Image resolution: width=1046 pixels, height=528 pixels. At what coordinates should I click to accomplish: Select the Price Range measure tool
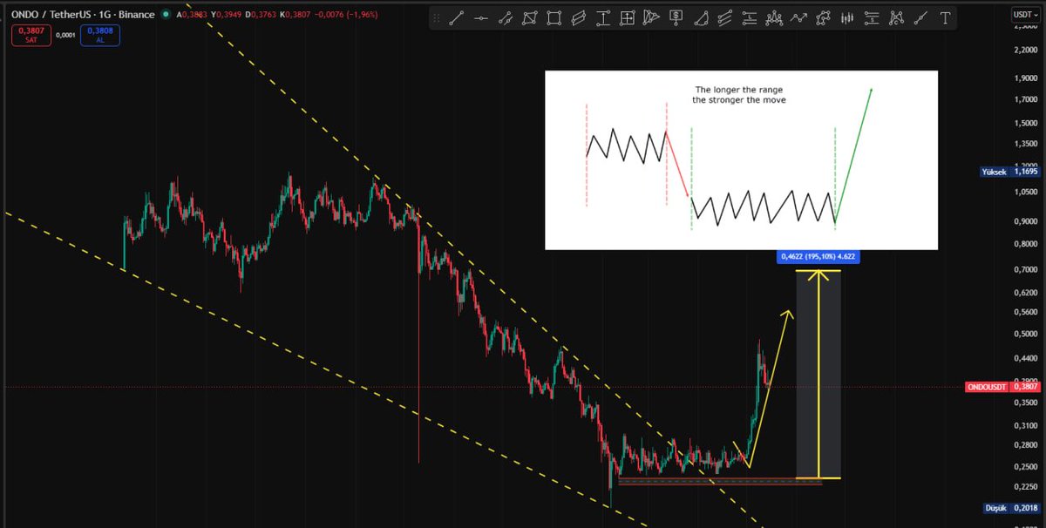click(x=750, y=18)
